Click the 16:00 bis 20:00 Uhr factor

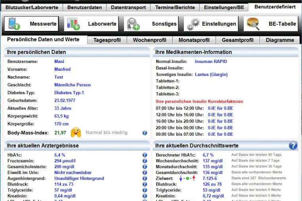tap(220, 121)
